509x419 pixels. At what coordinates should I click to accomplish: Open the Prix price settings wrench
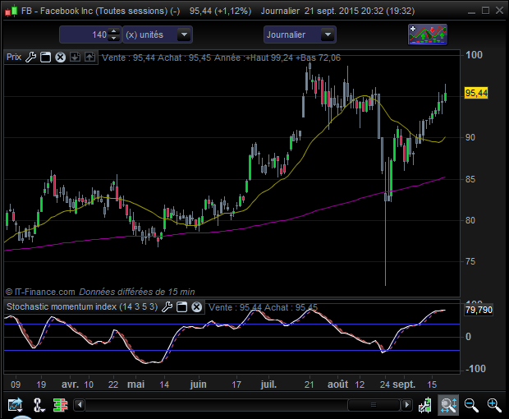[x=31, y=58]
